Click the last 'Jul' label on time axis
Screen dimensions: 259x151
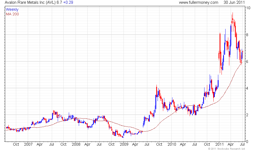point(242,145)
